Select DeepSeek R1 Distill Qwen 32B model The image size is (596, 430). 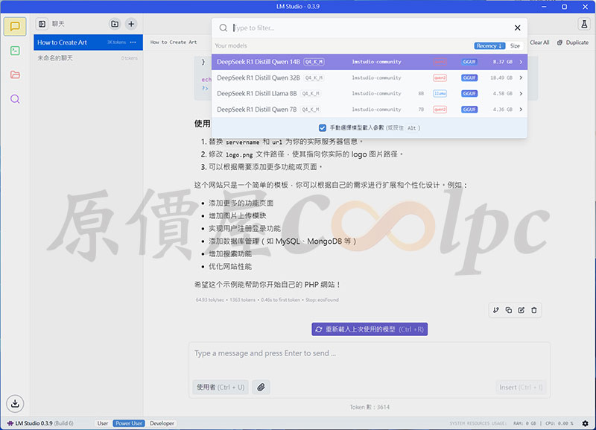click(370, 78)
